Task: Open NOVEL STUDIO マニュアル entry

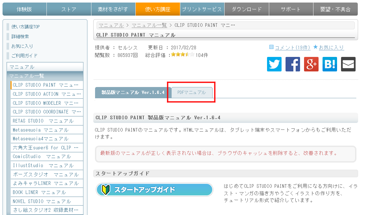Action: click(47, 201)
